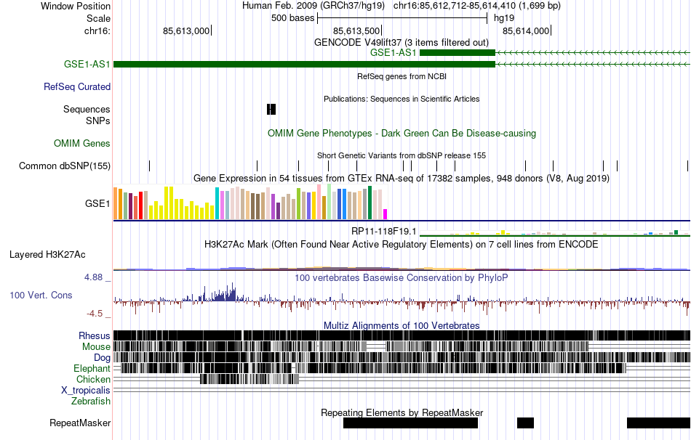Click the GTEx Gene Expression track title

click(402, 178)
